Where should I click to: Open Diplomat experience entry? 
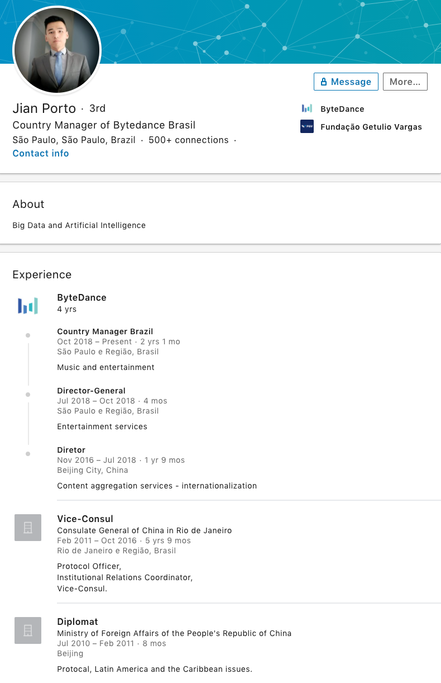tap(78, 622)
